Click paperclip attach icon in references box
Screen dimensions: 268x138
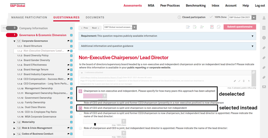(254, 72)
